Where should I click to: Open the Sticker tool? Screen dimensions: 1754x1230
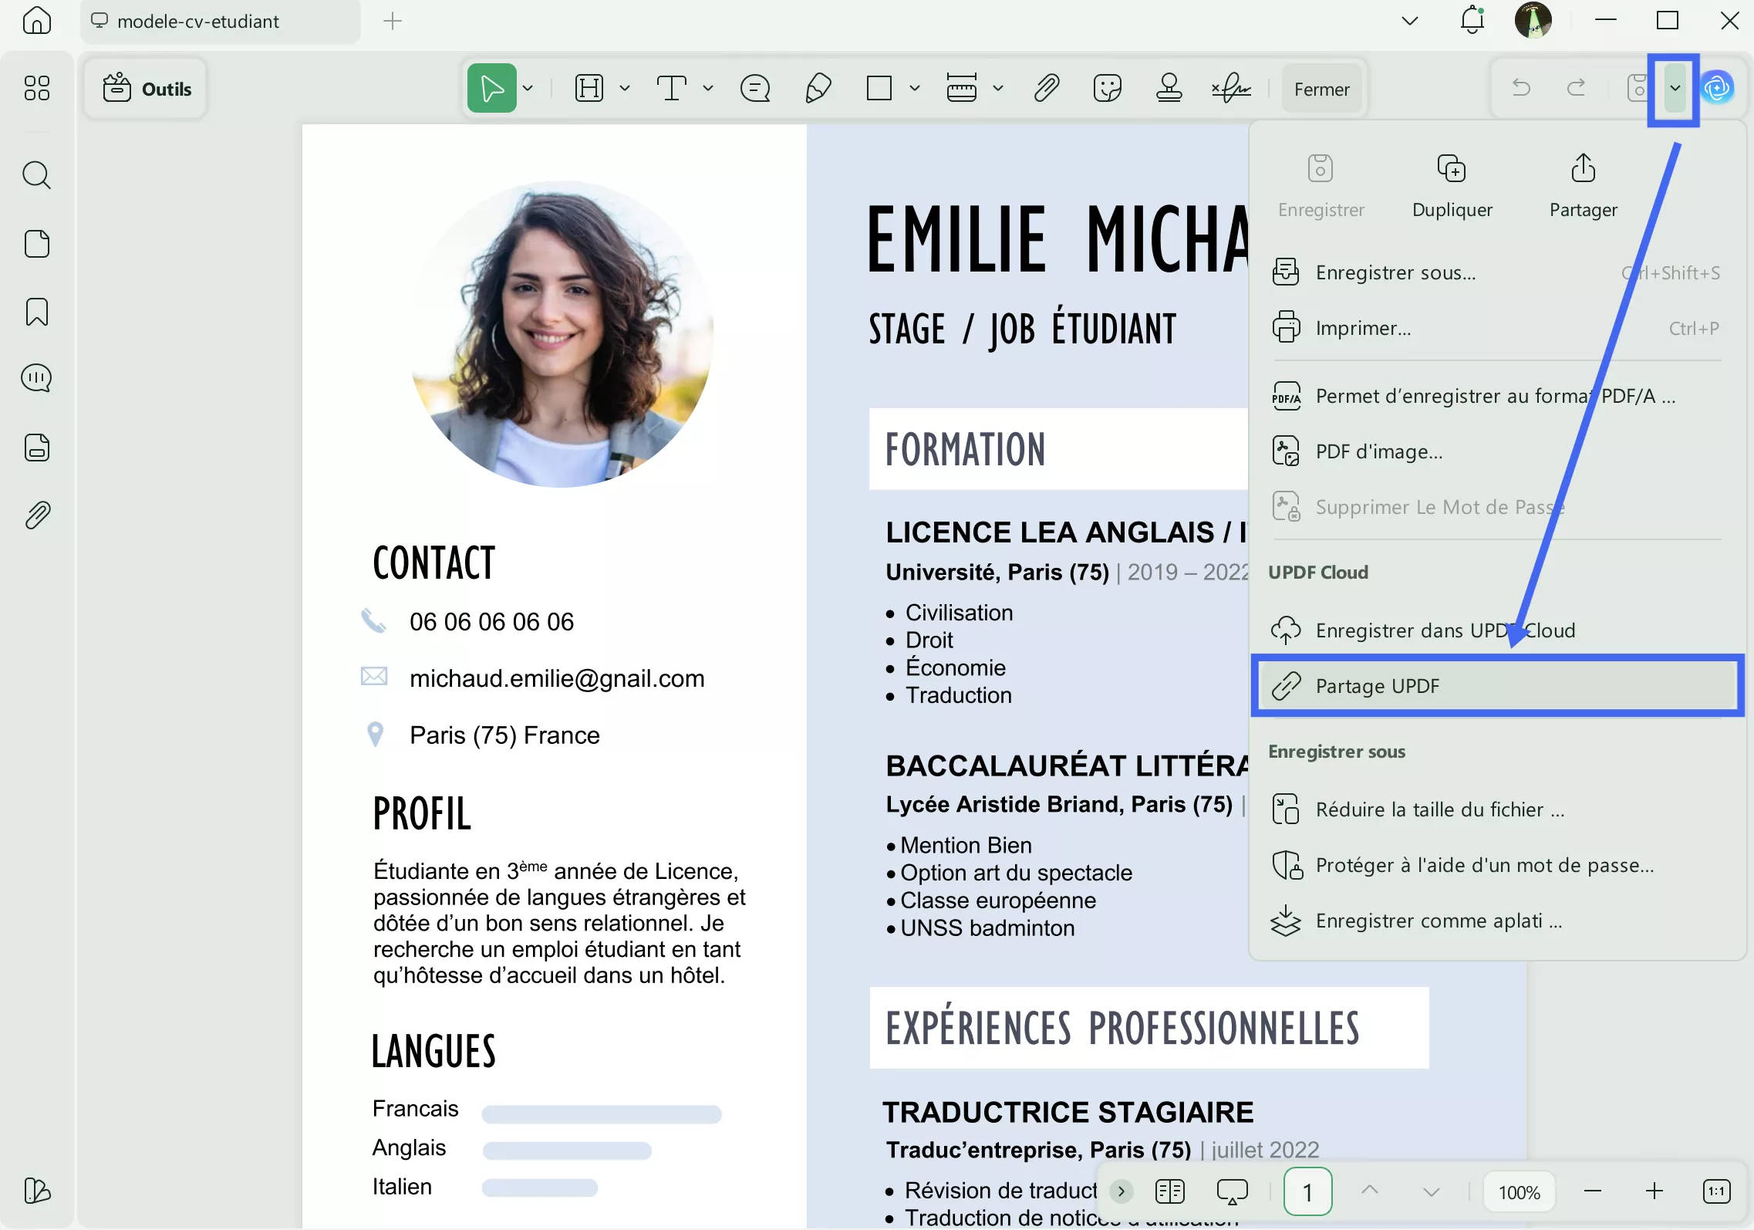click(1108, 88)
